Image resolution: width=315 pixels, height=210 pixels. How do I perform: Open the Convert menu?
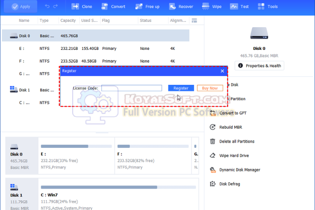[x=113, y=7]
